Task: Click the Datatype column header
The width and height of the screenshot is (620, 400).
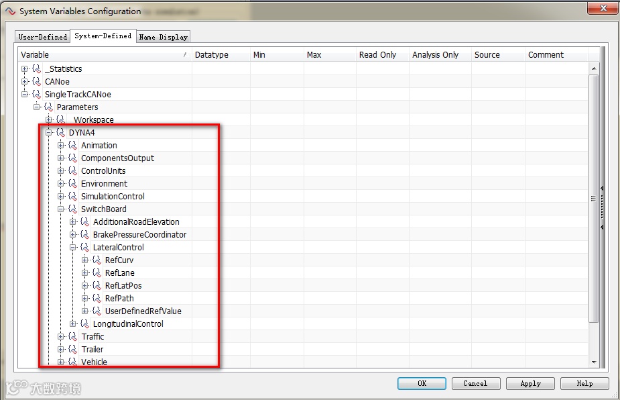Action: click(x=221, y=54)
